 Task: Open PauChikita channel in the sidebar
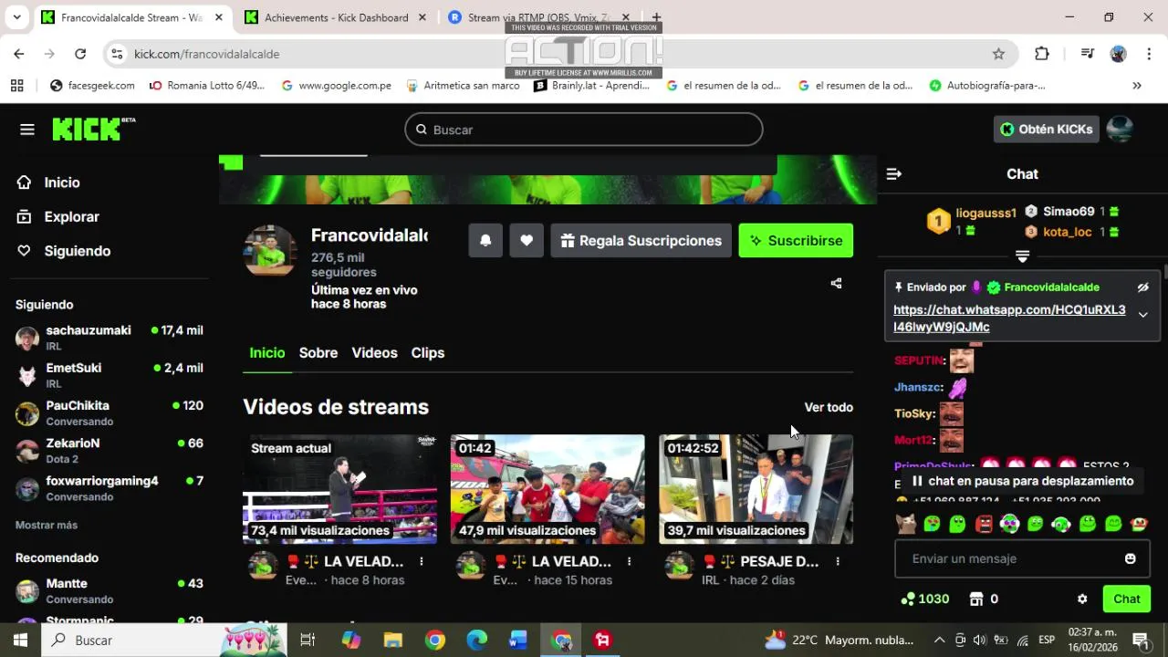click(109, 413)
